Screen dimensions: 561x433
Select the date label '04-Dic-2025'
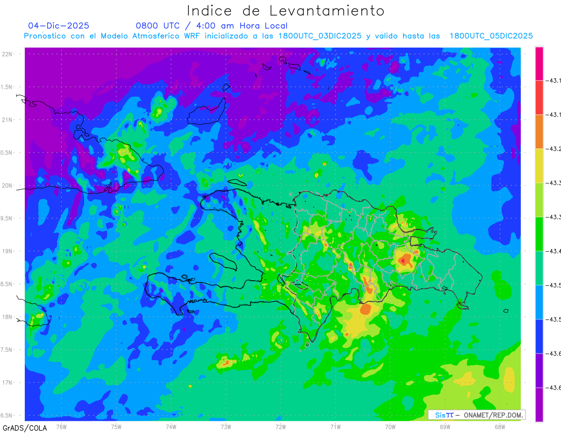59,26
